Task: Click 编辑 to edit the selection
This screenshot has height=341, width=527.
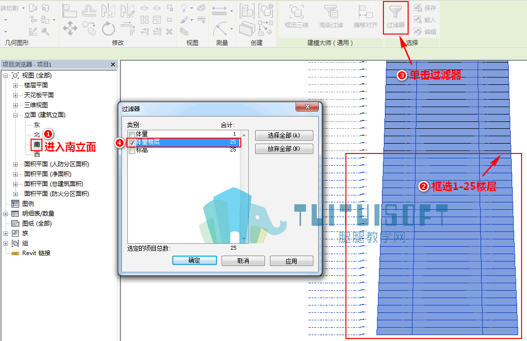Action: [425, 32]
